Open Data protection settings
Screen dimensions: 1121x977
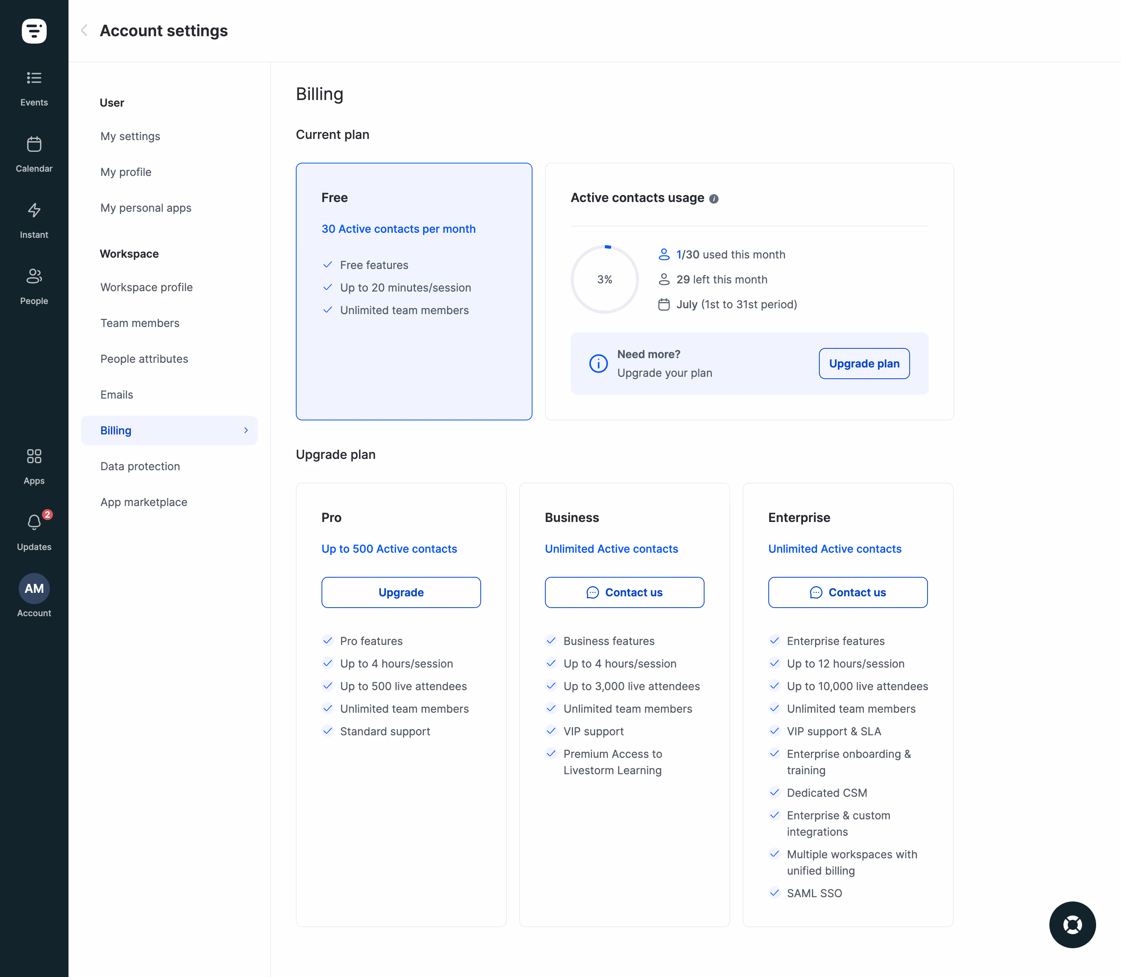[140, 466]
